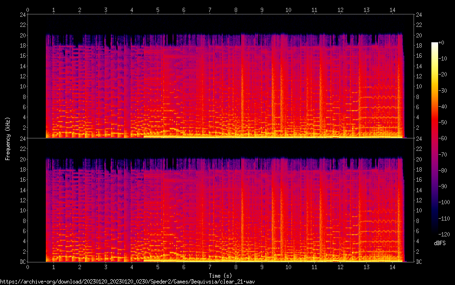This screenshot has width=455, height=285.
Task: Click the 14 second tick on top time axis
Action: 392,10
